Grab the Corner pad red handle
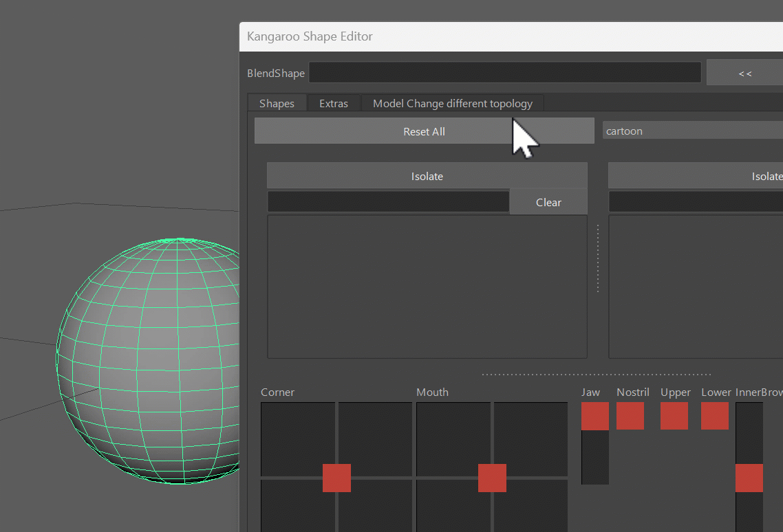The height and width of the screenshot is (532, 783). click(x=336, y=478)
